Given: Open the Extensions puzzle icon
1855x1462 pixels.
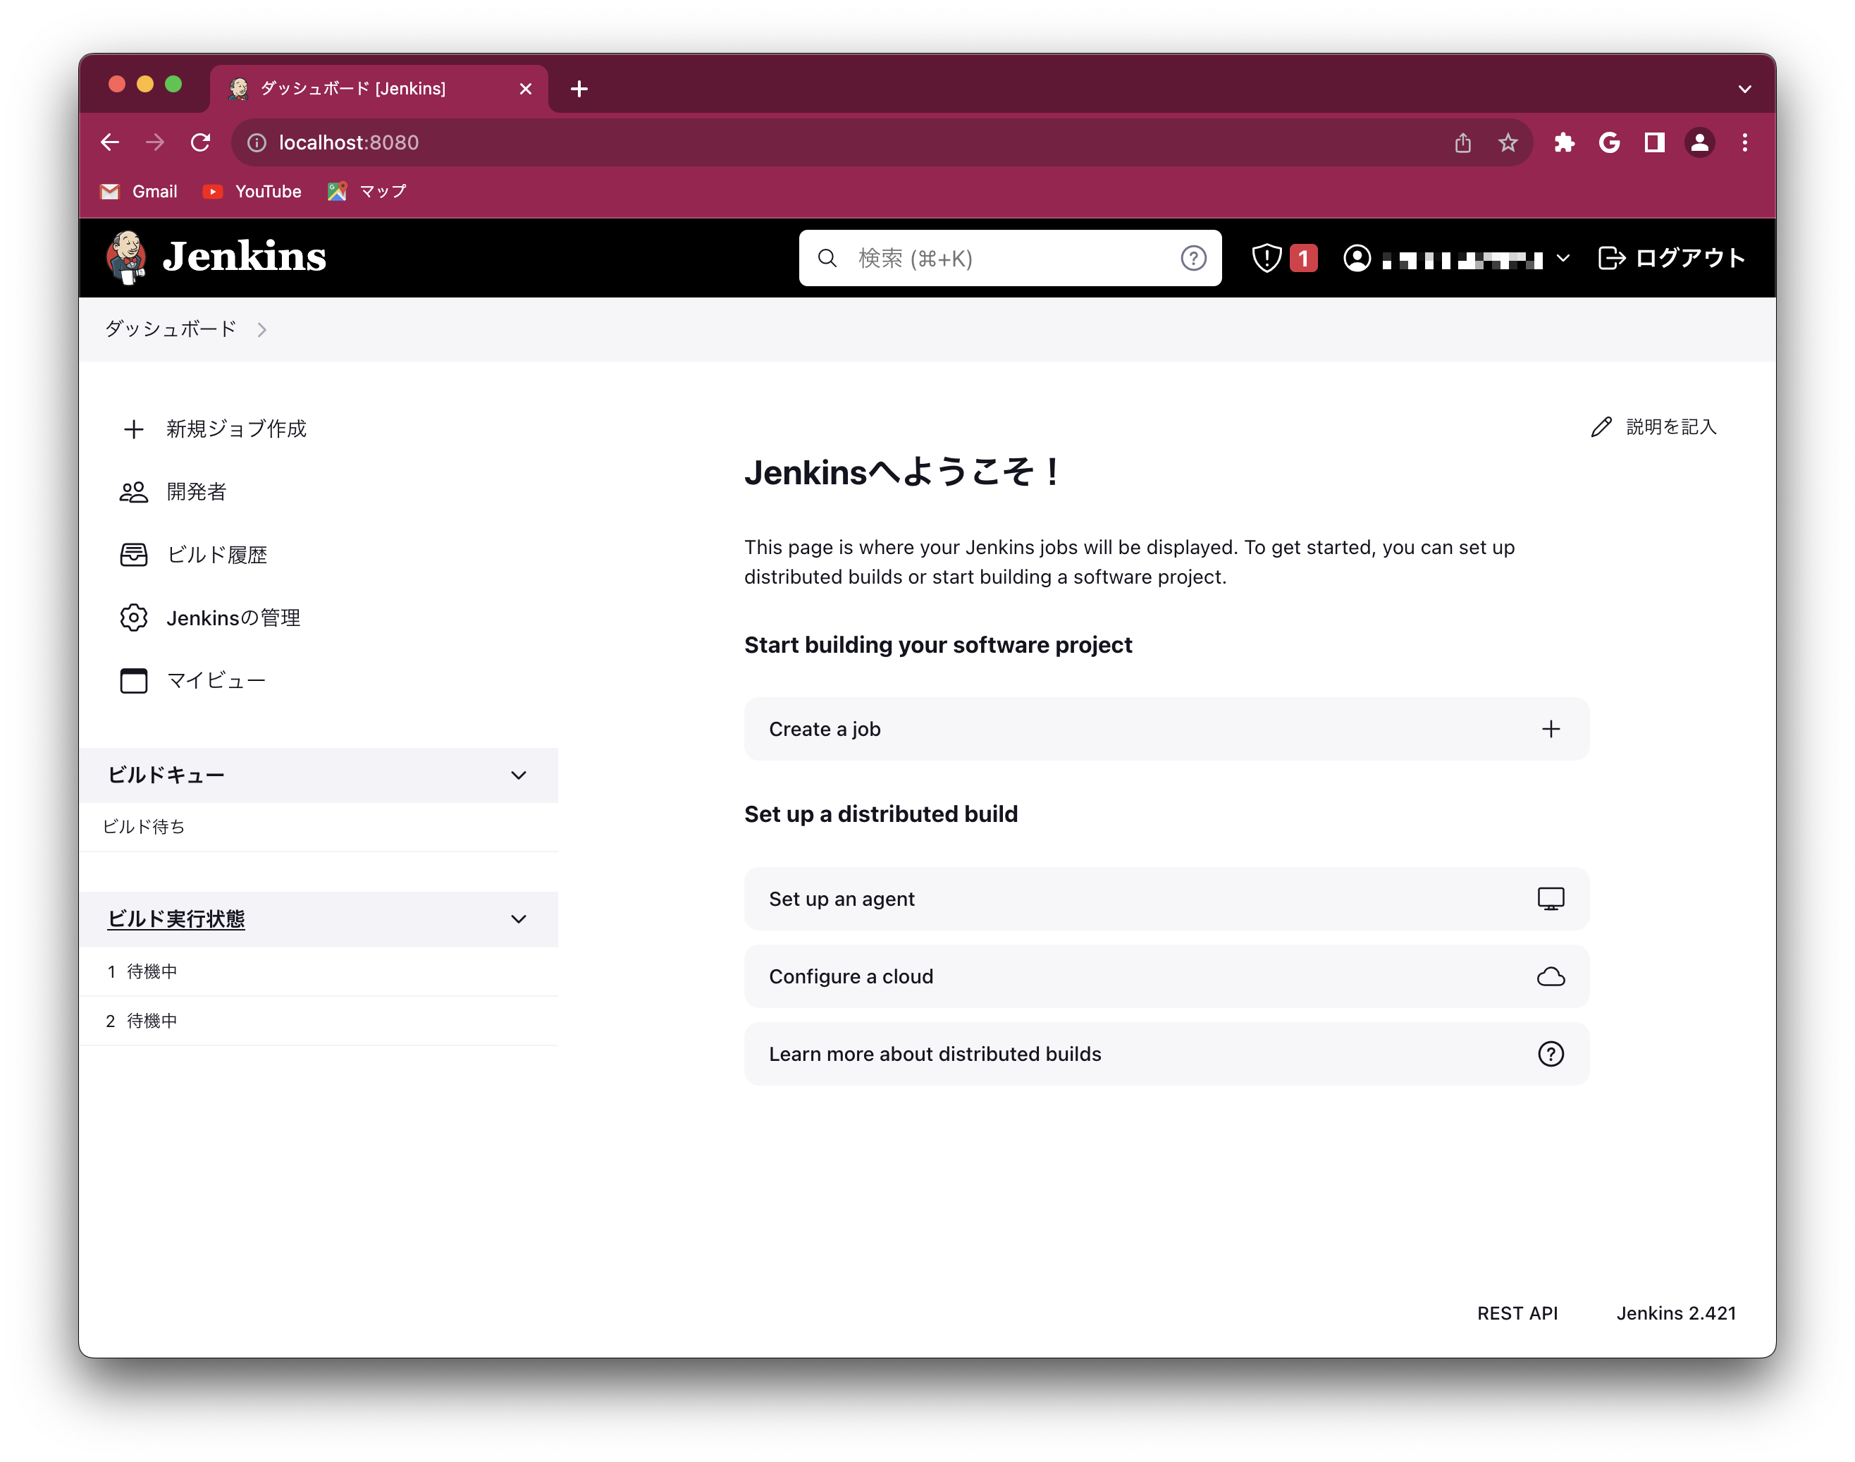Looking at the screenshot, I should point(1565,143).
